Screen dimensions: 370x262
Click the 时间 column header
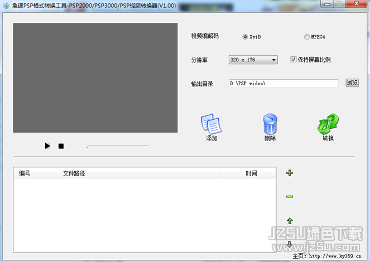pyautogui.click(x=247, y=173)
